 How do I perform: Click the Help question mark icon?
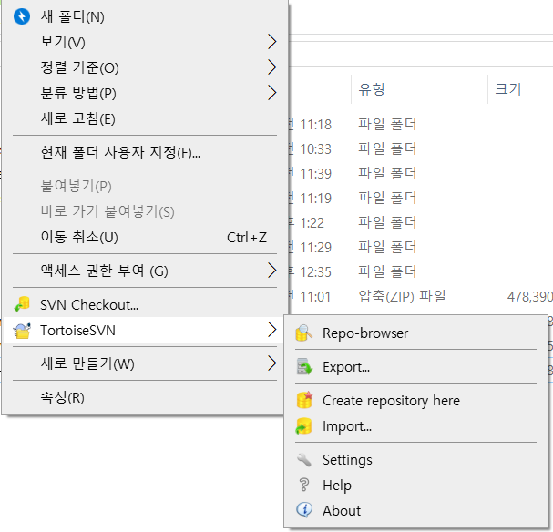coord(304,486)
